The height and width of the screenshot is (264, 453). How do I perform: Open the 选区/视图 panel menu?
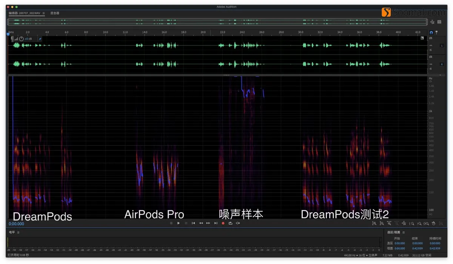point(404,232)
